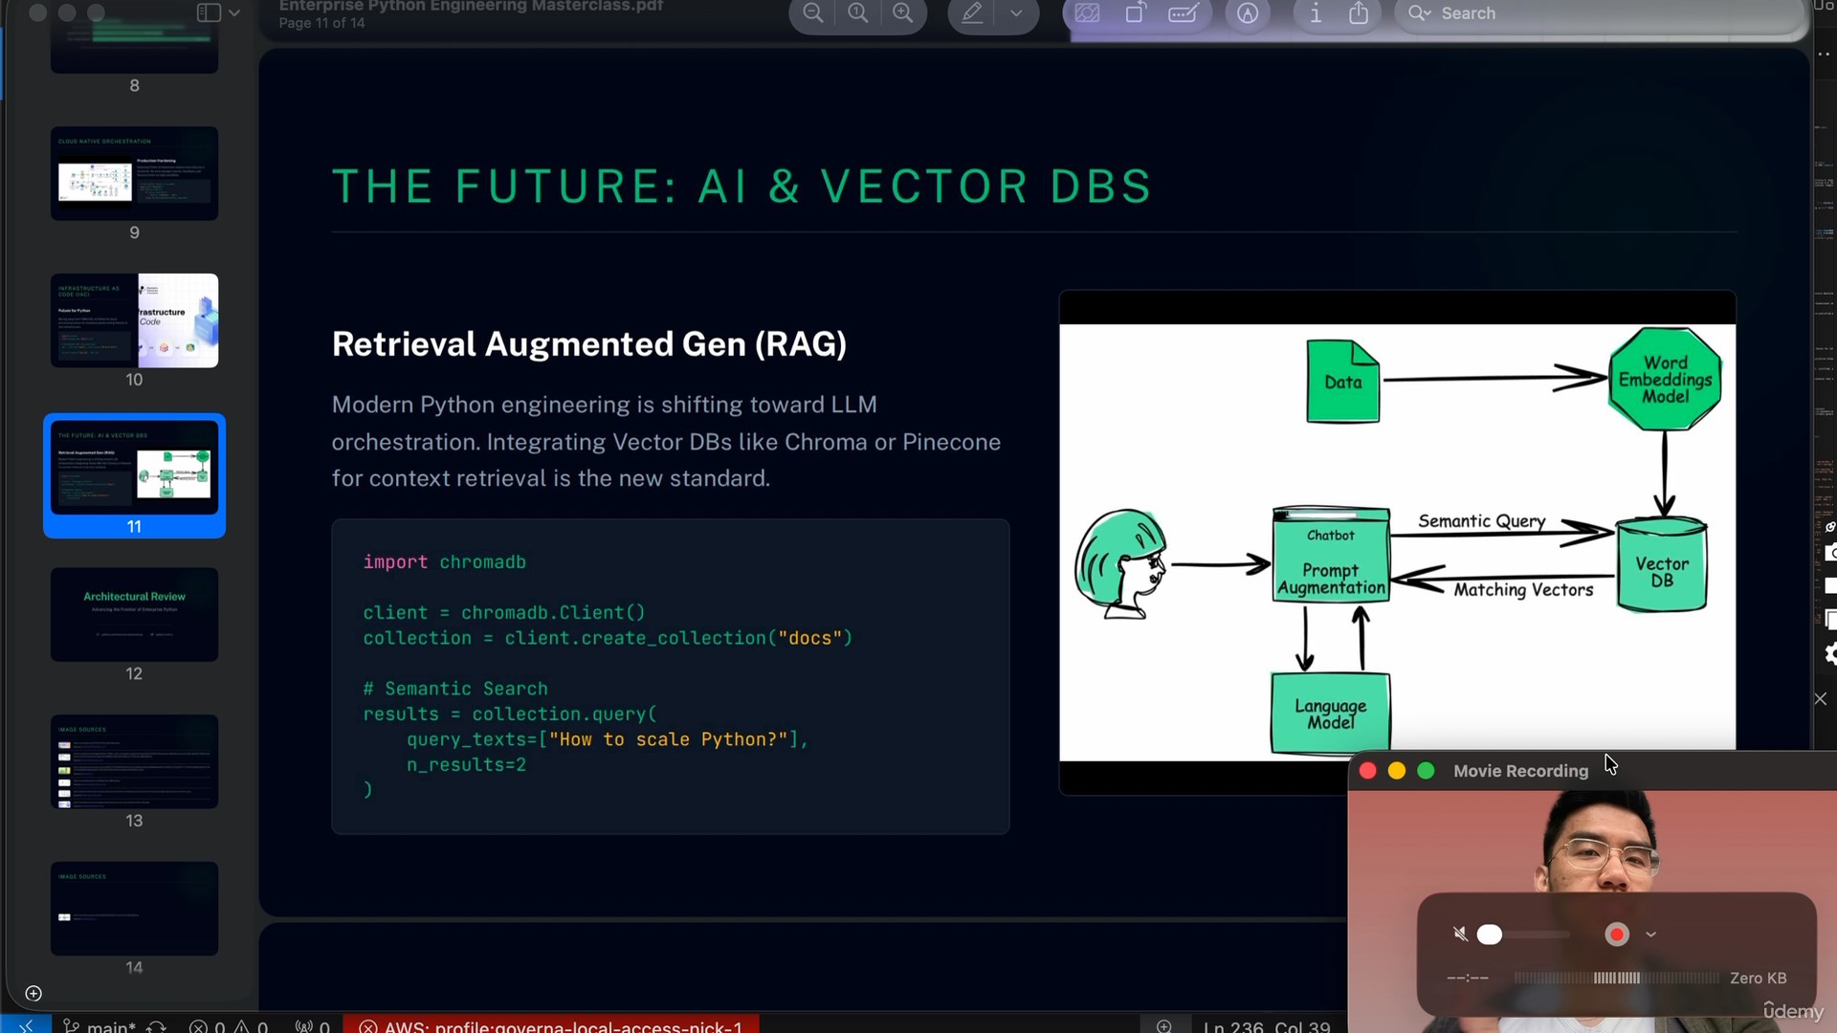Click the 'Semantic Query' diagram label
The image size is (1837, 1033).
click(1481, 521)
